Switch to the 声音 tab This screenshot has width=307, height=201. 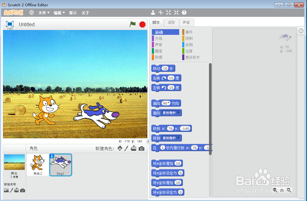186,23
